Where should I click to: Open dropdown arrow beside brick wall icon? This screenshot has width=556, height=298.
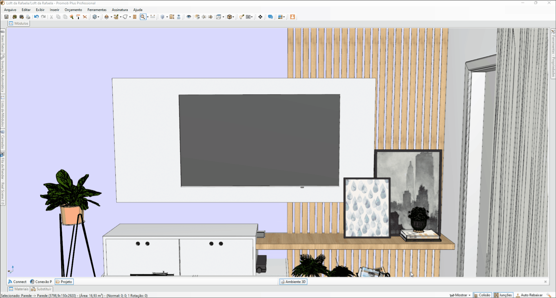tap(121, 17)
